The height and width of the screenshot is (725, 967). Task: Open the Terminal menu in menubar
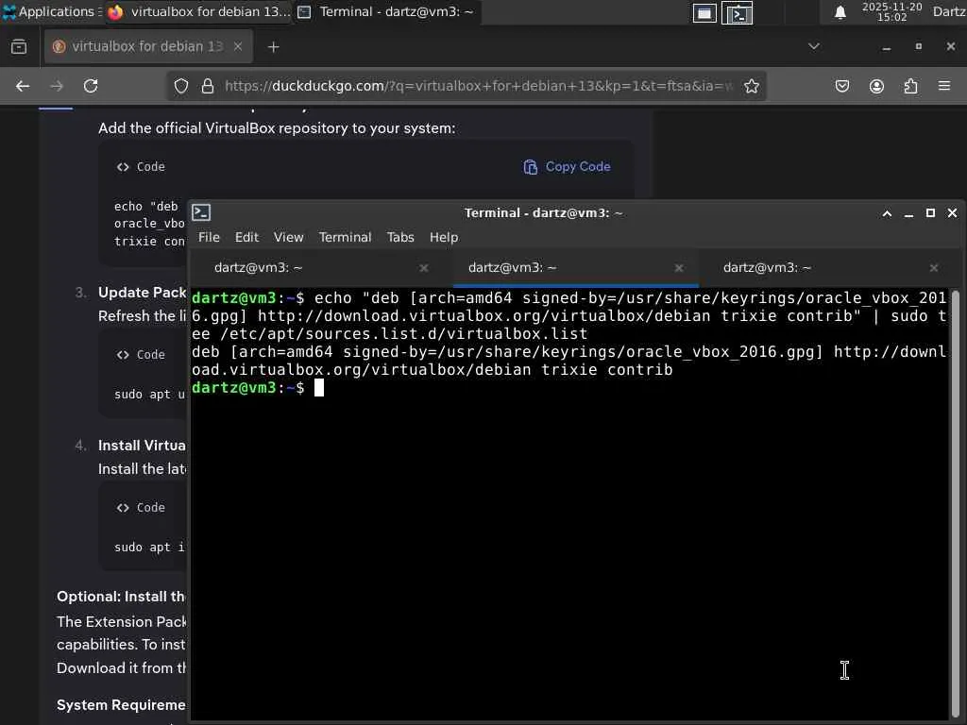click(x=345, y=237)
